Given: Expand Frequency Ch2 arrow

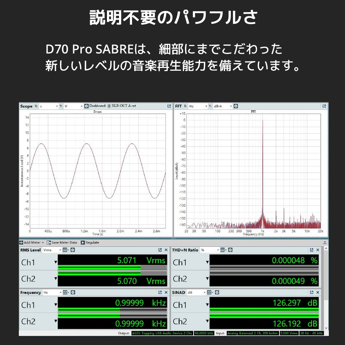Looking at the screenshot, I should [56, 321].
